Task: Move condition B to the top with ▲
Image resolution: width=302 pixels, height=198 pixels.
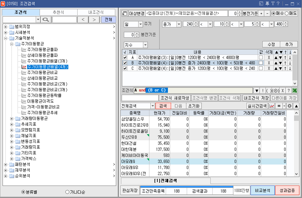Action: point(276,63)
